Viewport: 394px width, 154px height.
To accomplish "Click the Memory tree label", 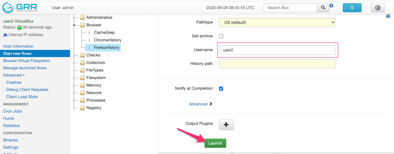I will point(94,85).
